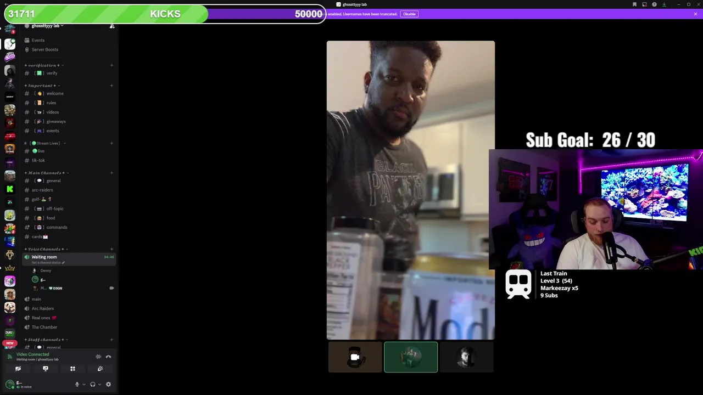Image resolution: width=703 pixels, height=395 pixels.
Task: Select user Denny in Waiting room
Action: point(46,270)
